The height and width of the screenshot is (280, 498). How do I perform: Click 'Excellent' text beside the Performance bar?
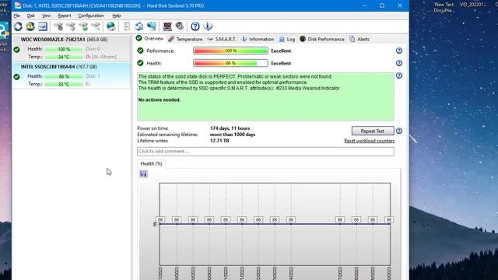[281, 51]
